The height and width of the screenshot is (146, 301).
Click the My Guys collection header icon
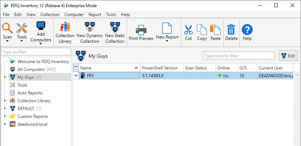pyautogui.click(x=81, y=56)
